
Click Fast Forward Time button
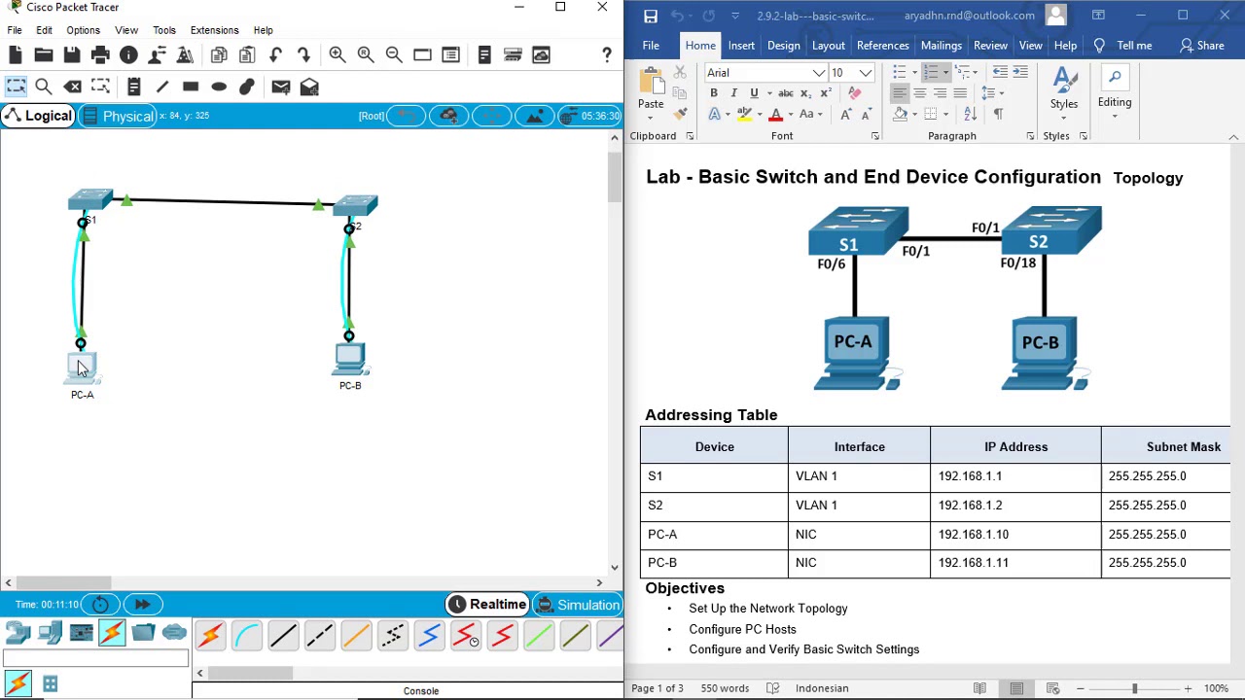[x=142, y=605]
